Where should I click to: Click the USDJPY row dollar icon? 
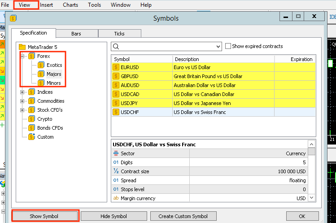click(116, 103)
